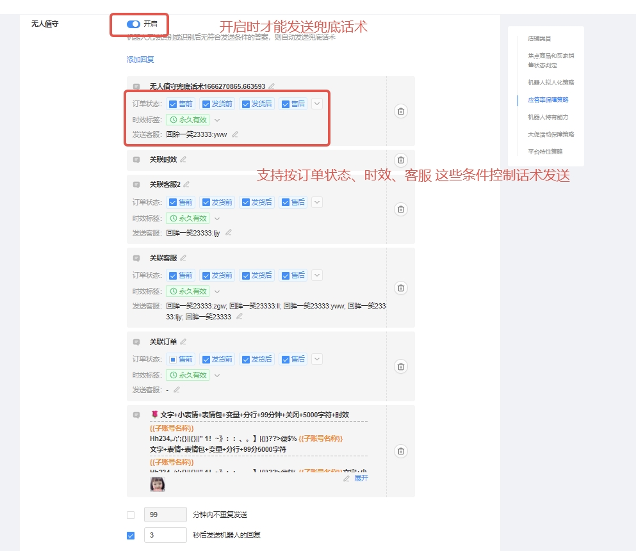Edit 发送客服 list pencil in 关联客服
Screen dimensions: 636x551
[240, 316]
